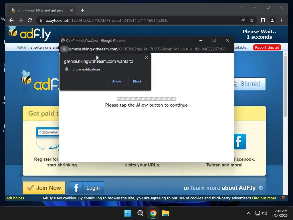This screenshot has width=293, height=220.
Task: Close the Confirm notifications popup window
Action: 227,40
